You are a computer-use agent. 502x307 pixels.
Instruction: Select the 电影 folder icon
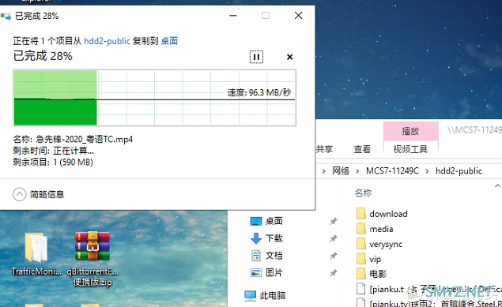tap(361, 274)
